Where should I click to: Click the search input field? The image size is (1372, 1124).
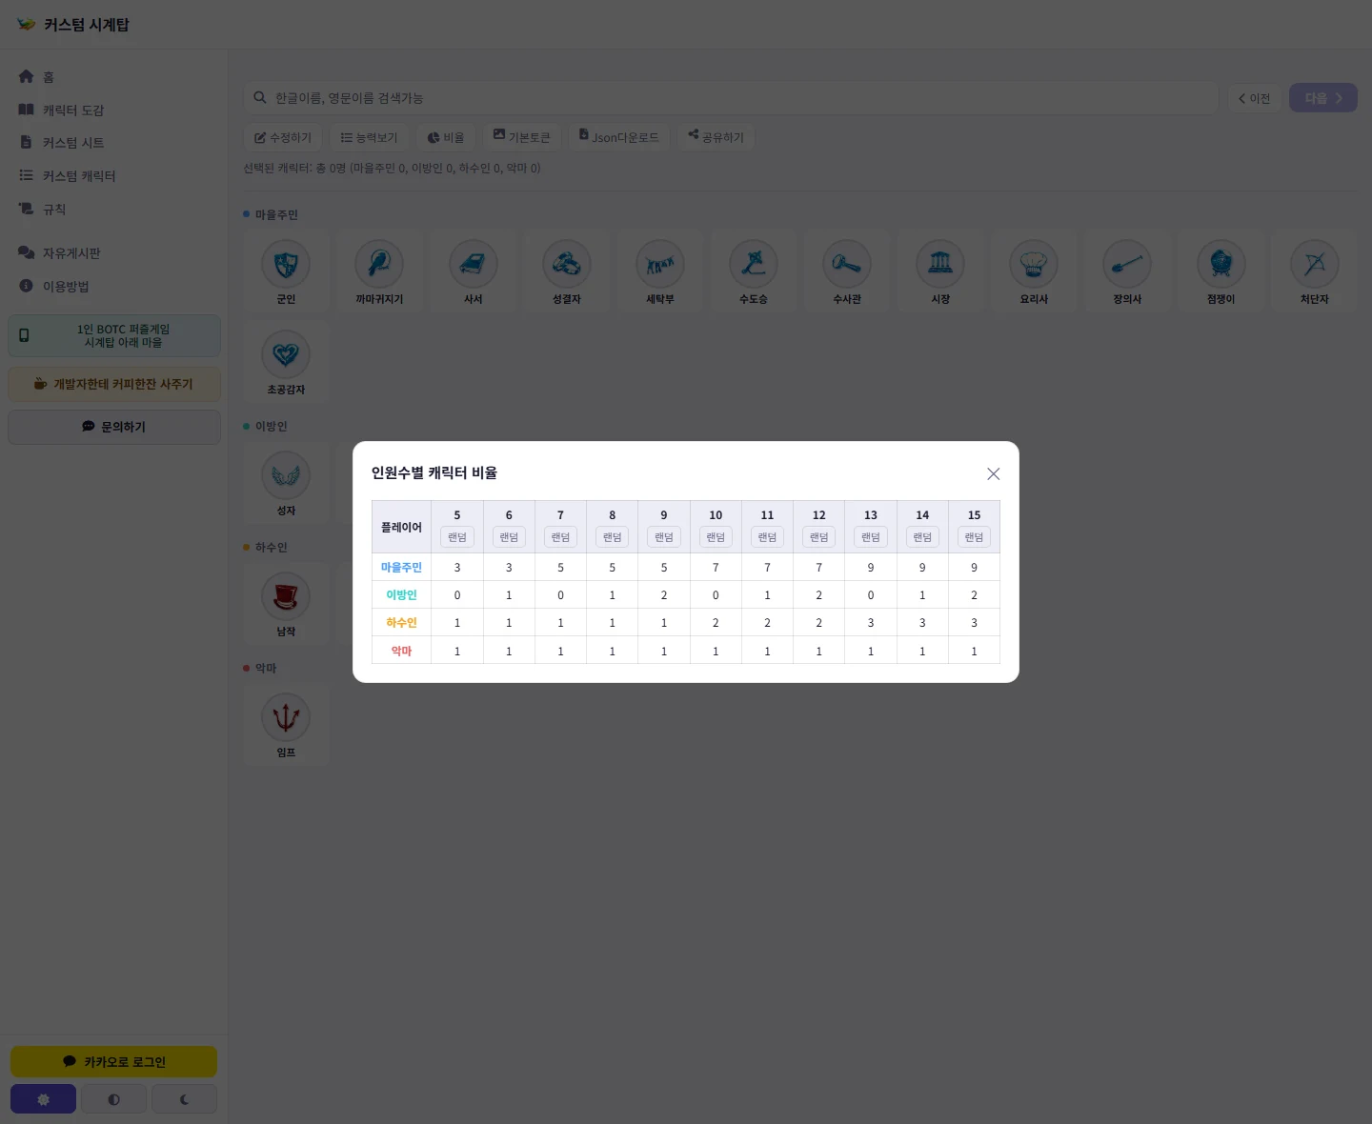pos(731,98)
